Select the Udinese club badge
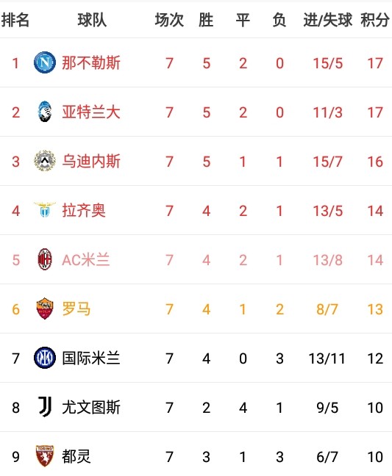 point(45,161)
